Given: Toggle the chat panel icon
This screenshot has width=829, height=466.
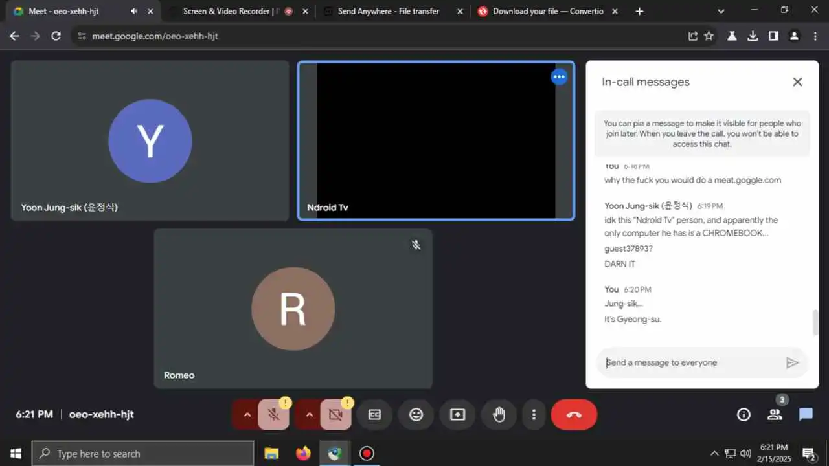Looking at the screenshot, I should tap(806, 415).
